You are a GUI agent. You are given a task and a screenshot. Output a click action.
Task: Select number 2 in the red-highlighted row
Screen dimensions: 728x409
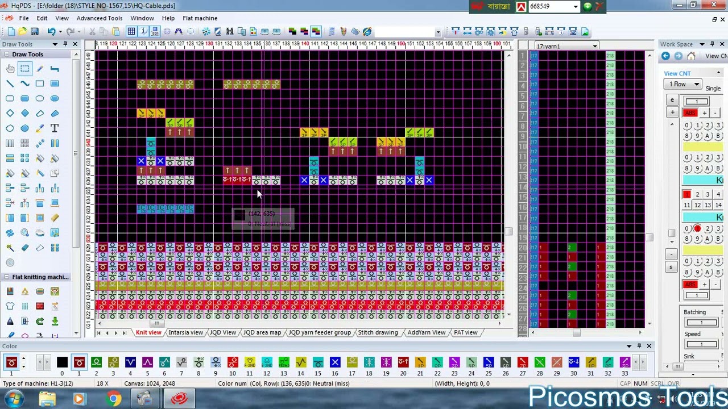pyautogui.click(x=697, y=194)
